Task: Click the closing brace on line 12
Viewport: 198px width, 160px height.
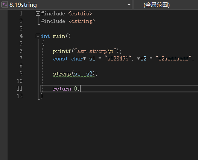Action: [x=42, y=96]
